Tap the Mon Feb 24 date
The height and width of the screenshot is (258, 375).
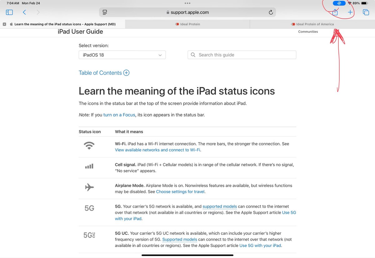(x=31, y=3)
